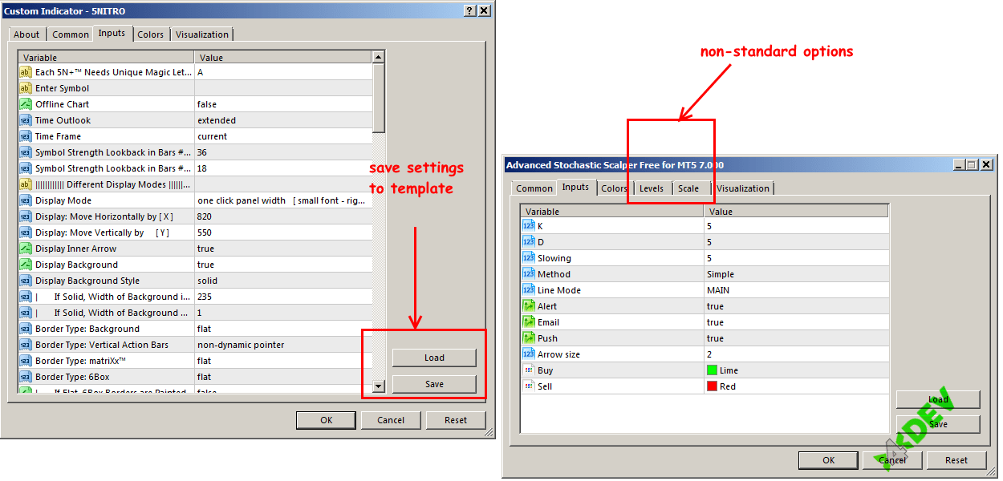Click the value 'non-dynamic pointer'
This screenshot has height=481, width=1003.
pyautogui.click(x=241, y=345)
